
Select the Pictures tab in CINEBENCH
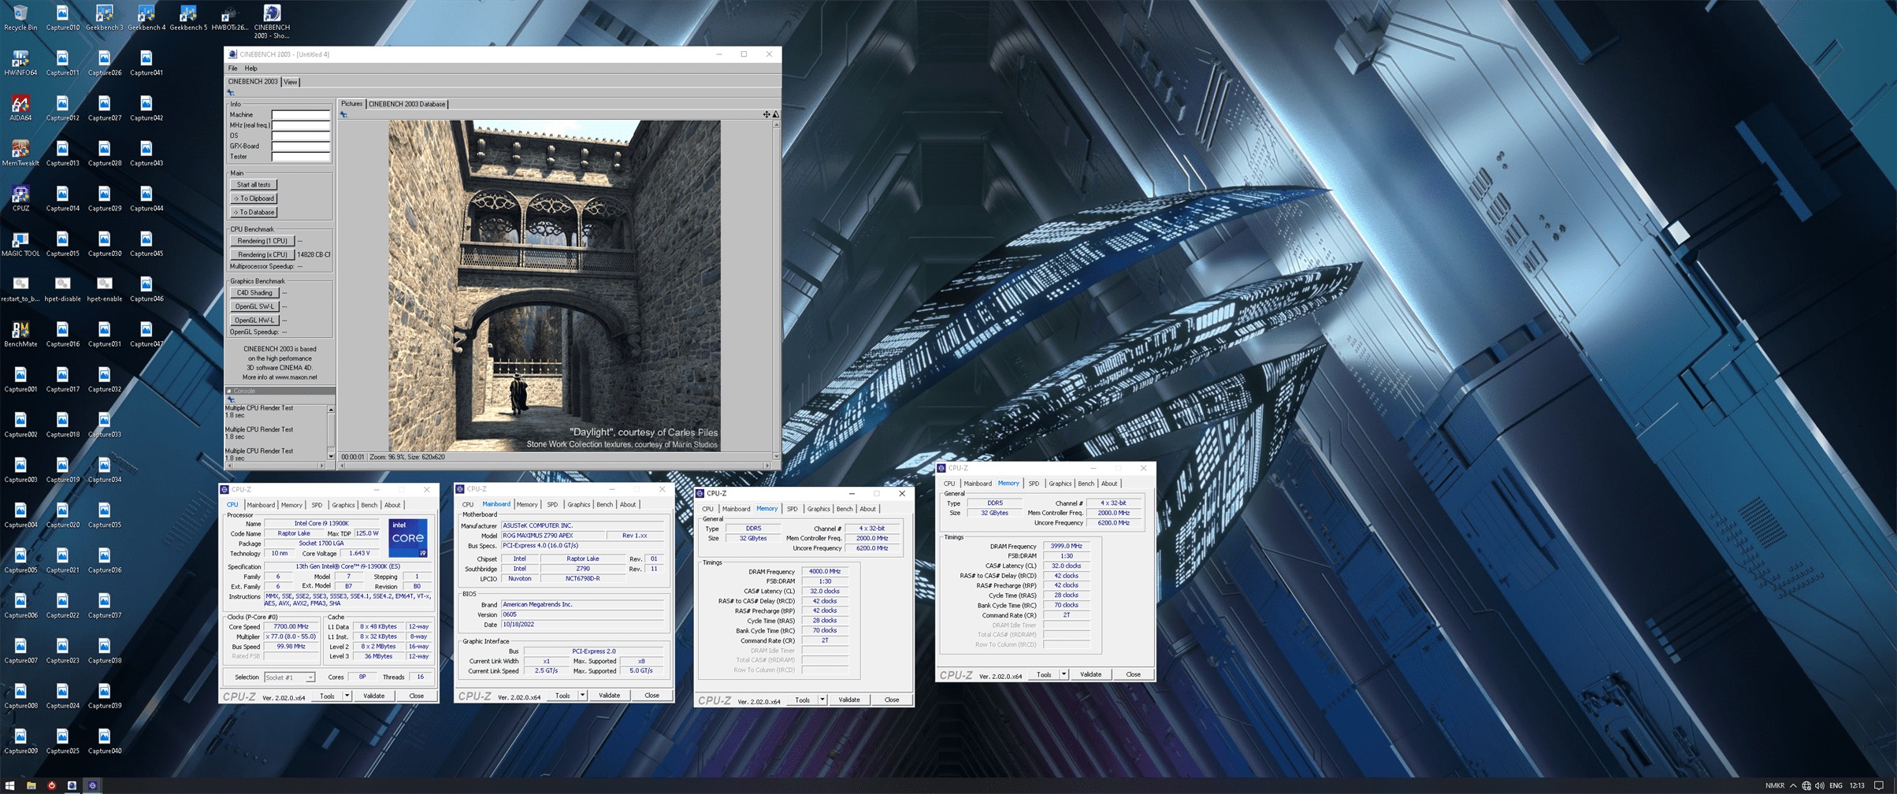coord(351,104)
